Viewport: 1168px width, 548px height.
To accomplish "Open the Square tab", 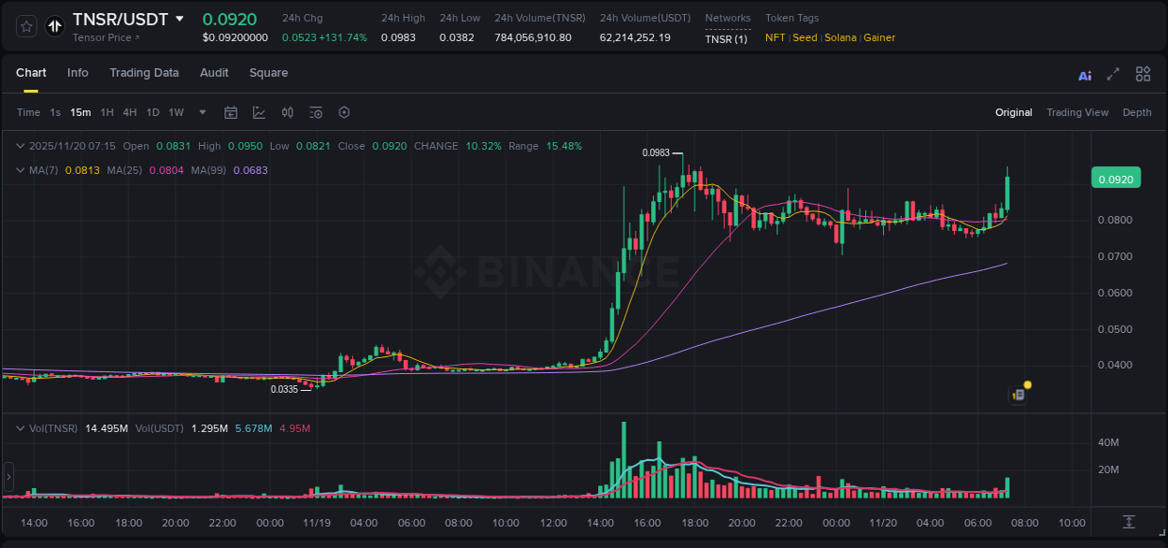I will 268,73.
